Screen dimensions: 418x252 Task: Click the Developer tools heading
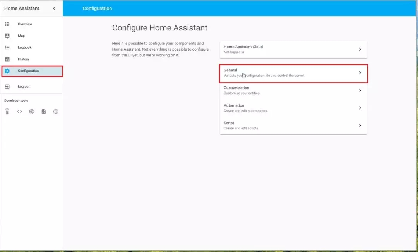click(16, 101)
